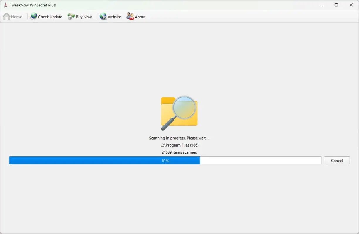This screenshot has height=234, width=359.
Task: Click the folder with magnifier scan image
Action: click(x=179, y=113)
